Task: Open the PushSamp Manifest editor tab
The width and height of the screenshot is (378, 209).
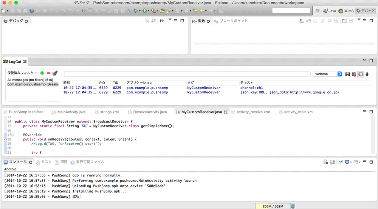Action: coord(23,112)
